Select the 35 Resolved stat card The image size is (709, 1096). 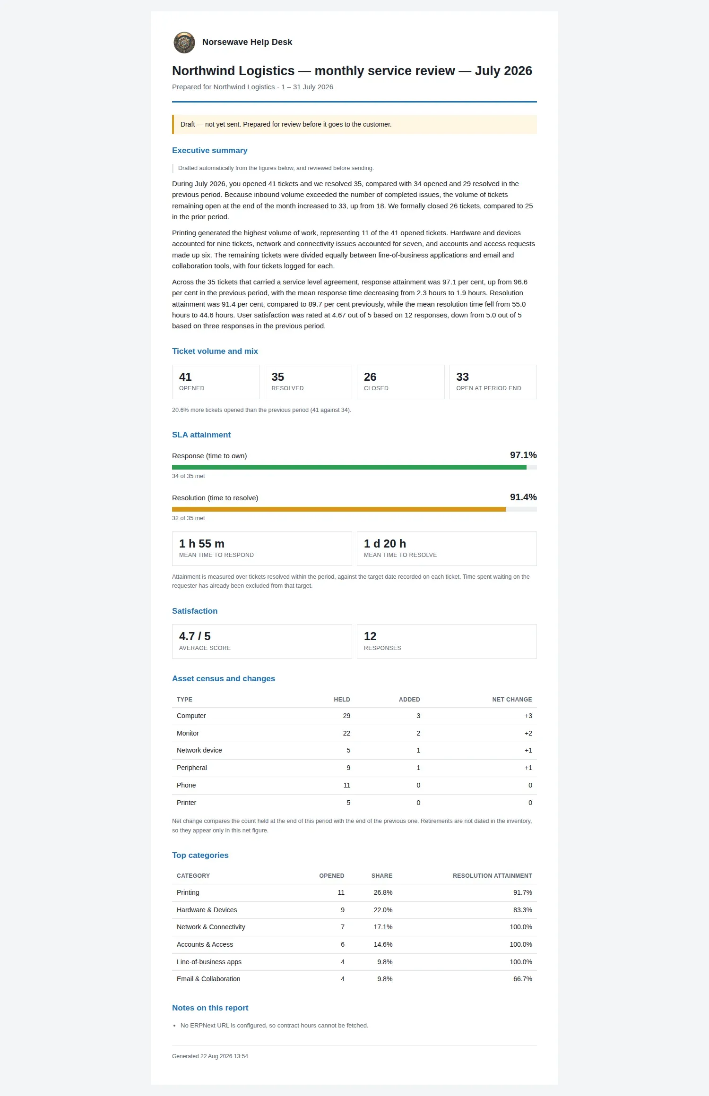tap(308, 382)
